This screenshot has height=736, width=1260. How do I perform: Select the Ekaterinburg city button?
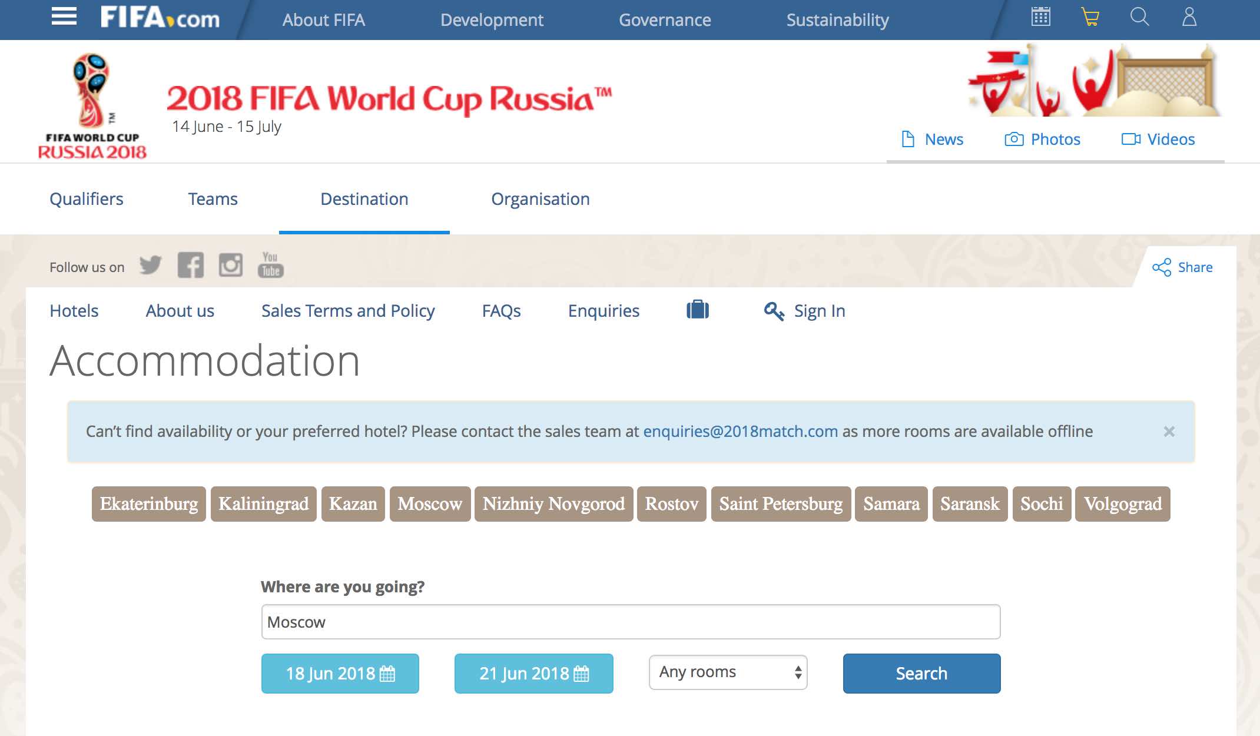(x=149, y=504)
